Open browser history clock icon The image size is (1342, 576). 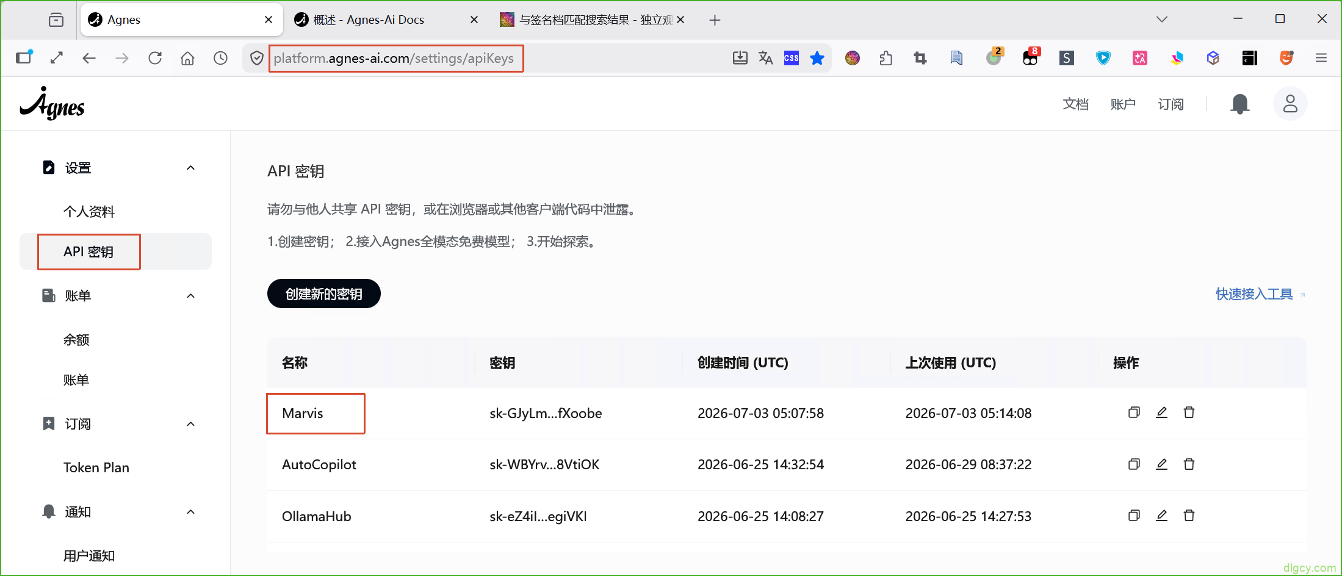(x=220, y=58)
